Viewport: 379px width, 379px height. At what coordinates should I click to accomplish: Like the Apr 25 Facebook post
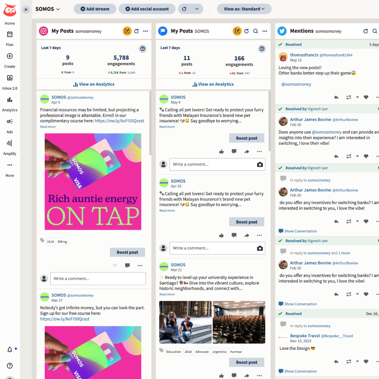pos(221,235)
